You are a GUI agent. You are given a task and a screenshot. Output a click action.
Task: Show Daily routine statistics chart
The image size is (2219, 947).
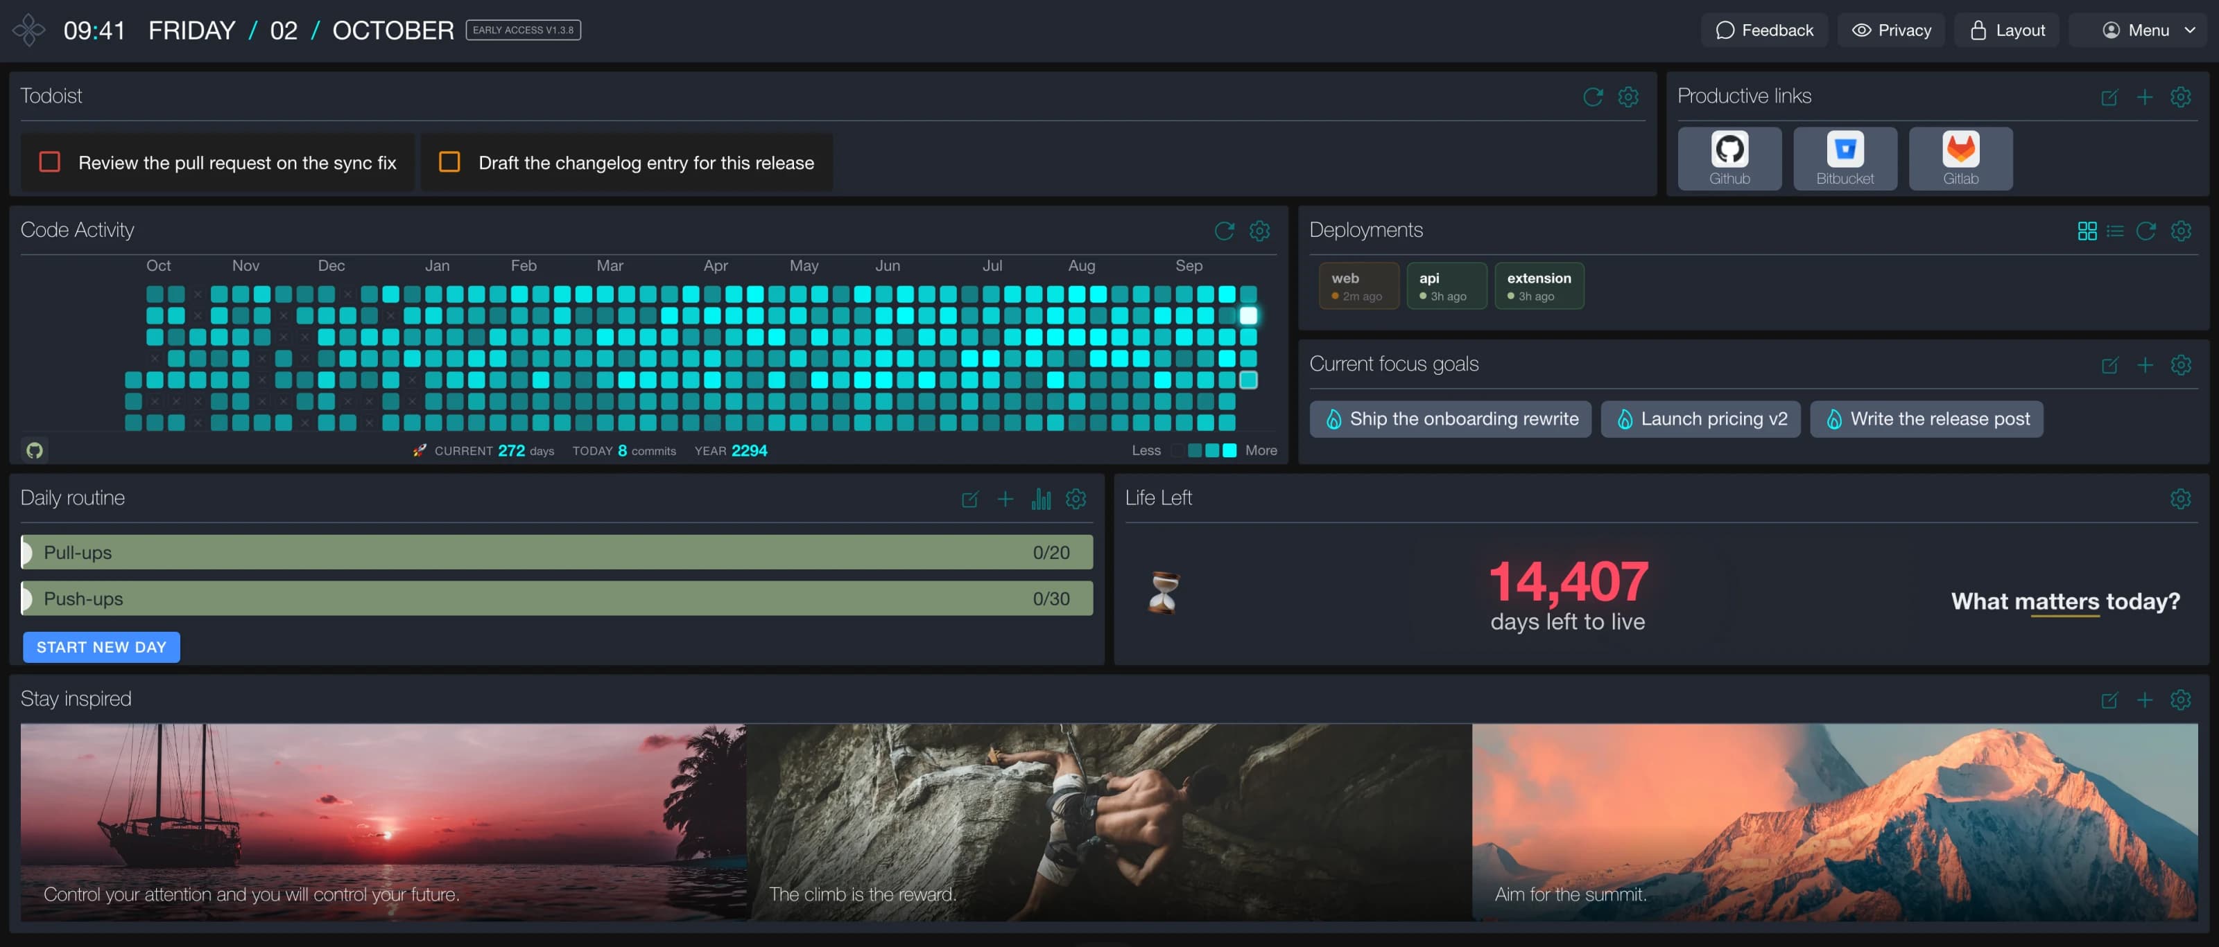pos(1041,499)
